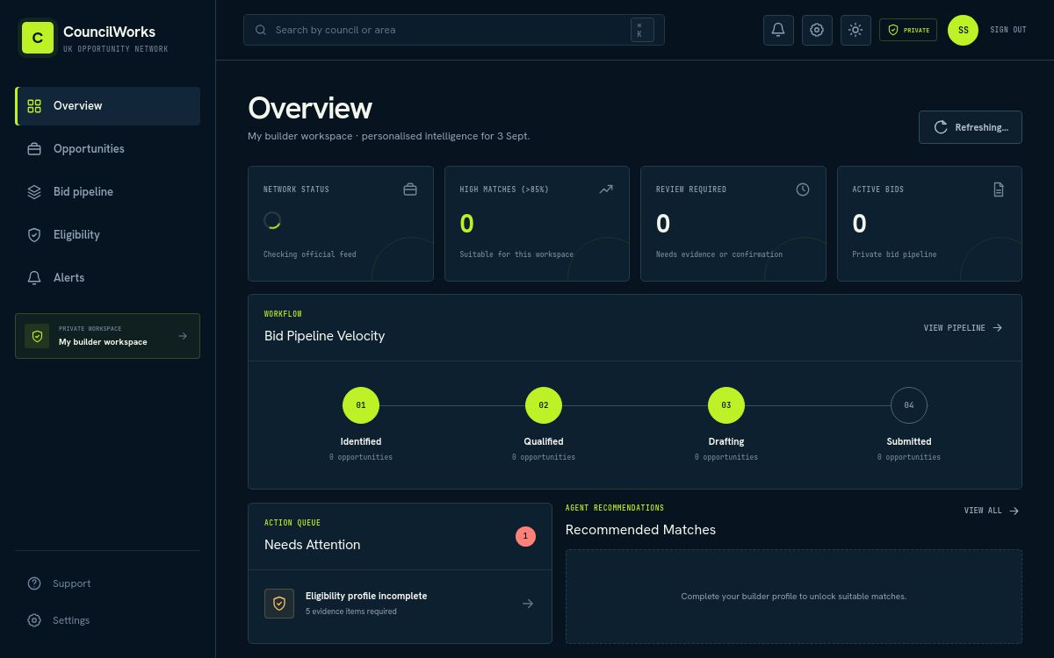
Task: Click the network status loading spinner
Action: pos(272,221)
